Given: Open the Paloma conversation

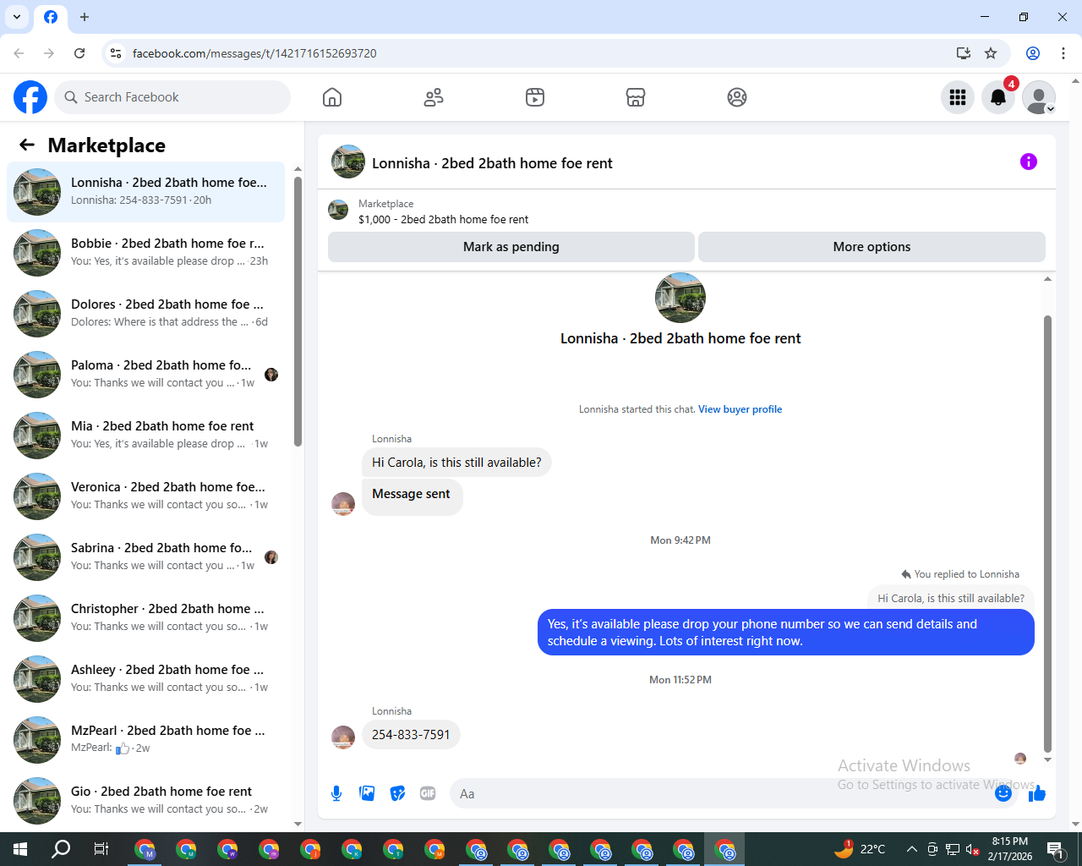Looking at the screenshot, I should (145, 375).
